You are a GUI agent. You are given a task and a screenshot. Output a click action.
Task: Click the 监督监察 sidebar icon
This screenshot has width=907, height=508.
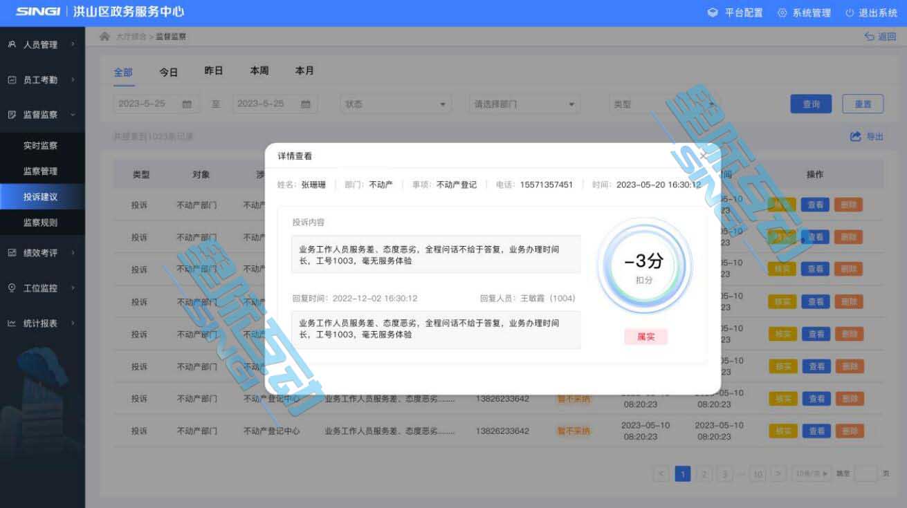[12, 115]
